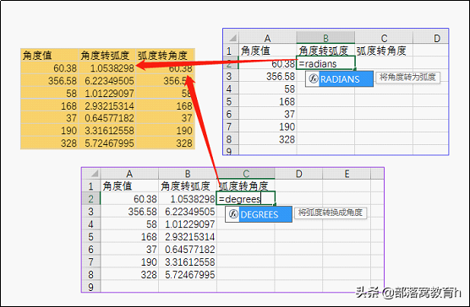470x307 pixels.
Task: Click cell 5.72467995 in bottom sheet
Action: [x=188, y=274]
